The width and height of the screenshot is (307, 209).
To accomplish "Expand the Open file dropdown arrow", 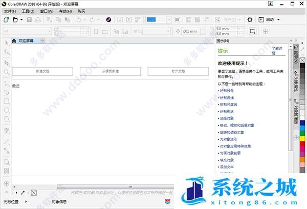I will click(x=21, y=19).
